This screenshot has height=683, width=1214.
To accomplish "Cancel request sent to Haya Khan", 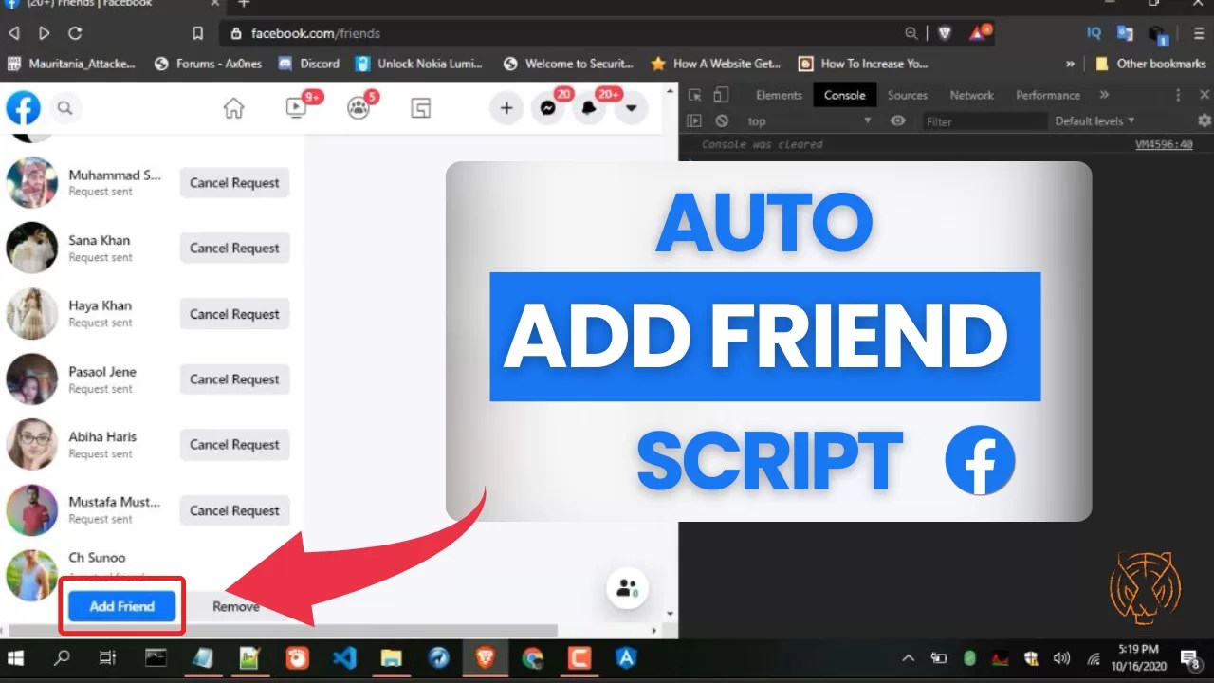I will point(234,314).
